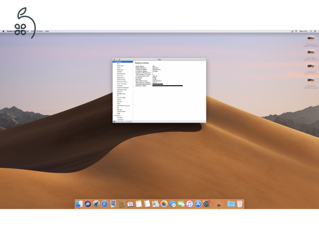Open FaceTime icon in Dock
This screenshot has height=239, width=319.
tap(181, 204)
